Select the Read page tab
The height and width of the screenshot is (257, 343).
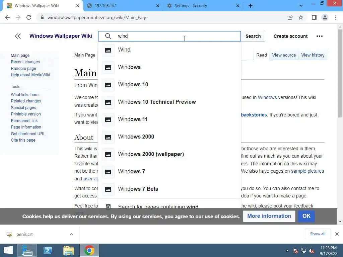[x=261, y=55]
